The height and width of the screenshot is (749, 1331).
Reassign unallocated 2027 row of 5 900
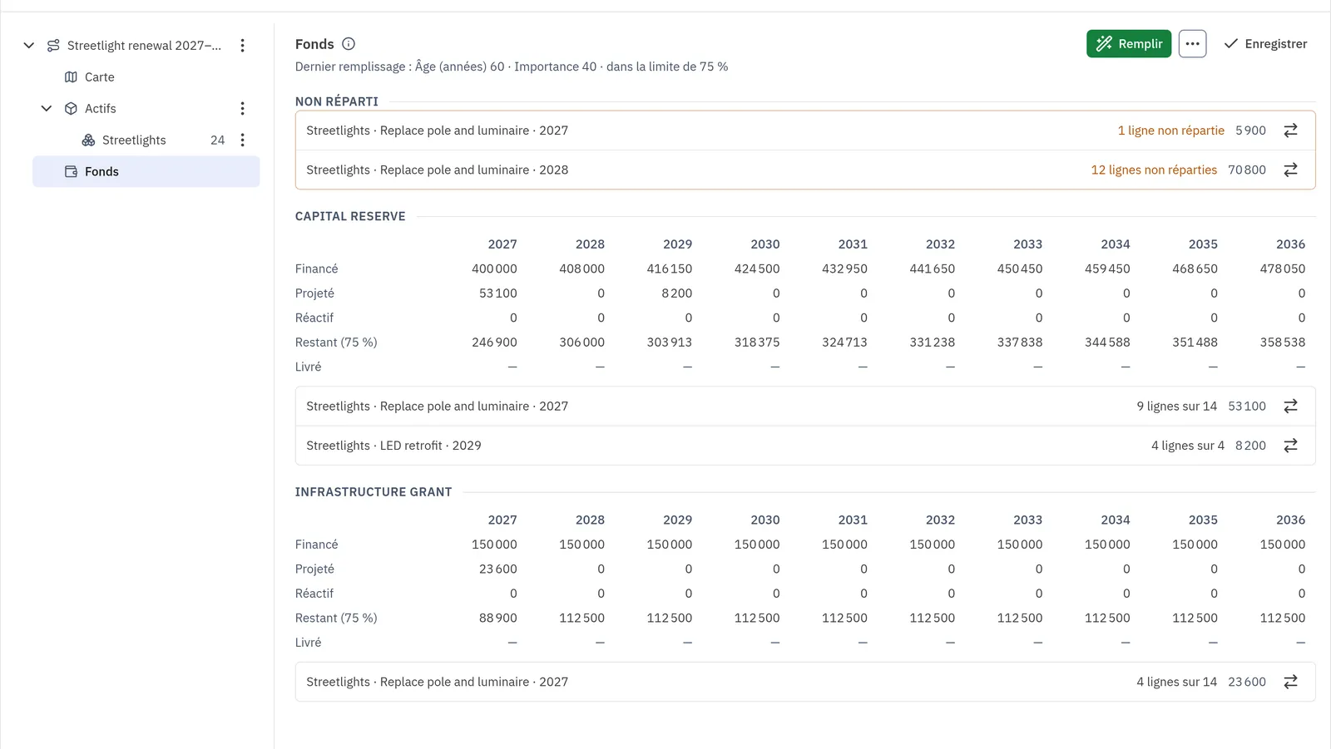pyautogui.click(x=1290, y=131)
